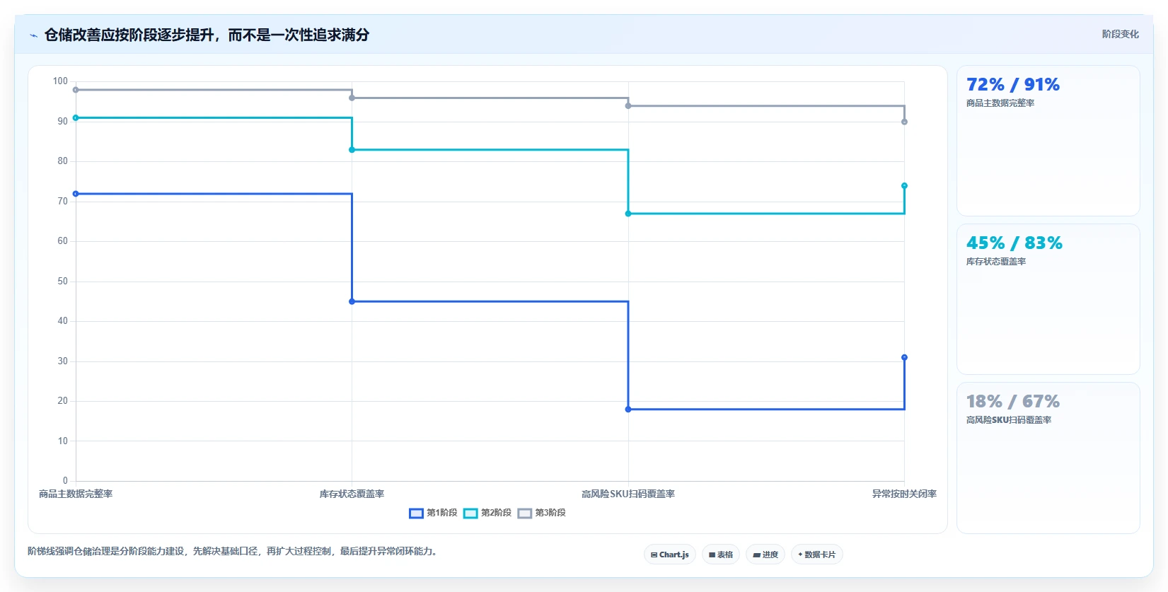Viewport: 1168px width, 592px height.
Task: Click the y-axis tick label '100'
Action: click(60, 81)
